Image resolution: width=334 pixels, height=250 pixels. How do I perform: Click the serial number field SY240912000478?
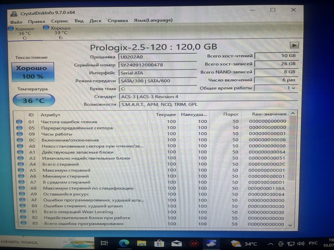(158, 65)
